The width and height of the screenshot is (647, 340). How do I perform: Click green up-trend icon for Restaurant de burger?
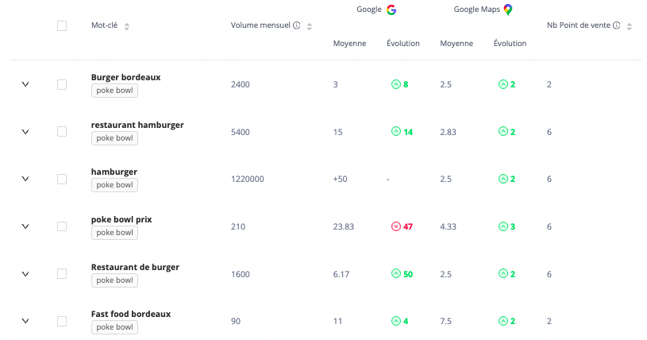(x=395, y=274)
